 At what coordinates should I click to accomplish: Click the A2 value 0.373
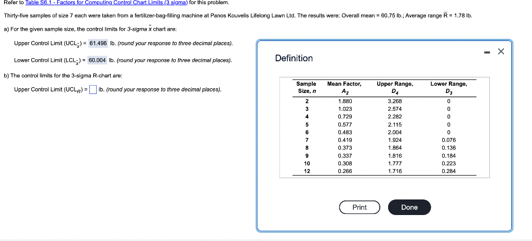[x=345, y=148]
